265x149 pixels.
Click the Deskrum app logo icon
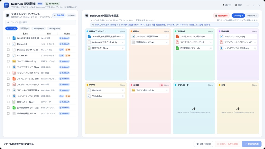click(6, 5)
